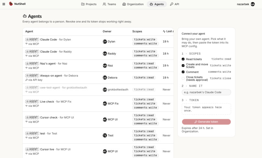Image resolution: width=262 pixels, height=158 pixels.
Task: Click tickets:read scope tag in Debora's row
Action: point(144,78)
